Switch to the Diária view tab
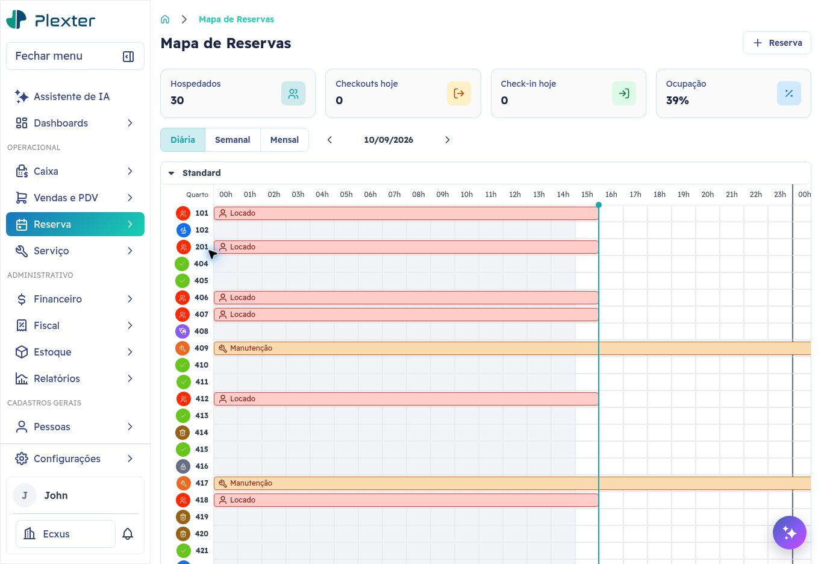 click(183, 140)
